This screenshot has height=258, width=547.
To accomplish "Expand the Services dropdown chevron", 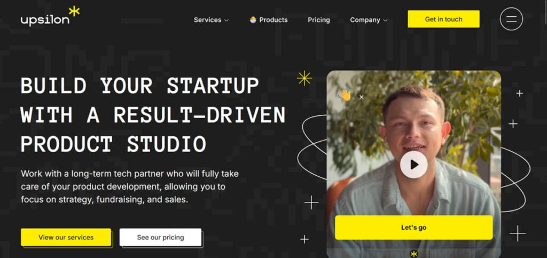I will [x=226, y=20].
